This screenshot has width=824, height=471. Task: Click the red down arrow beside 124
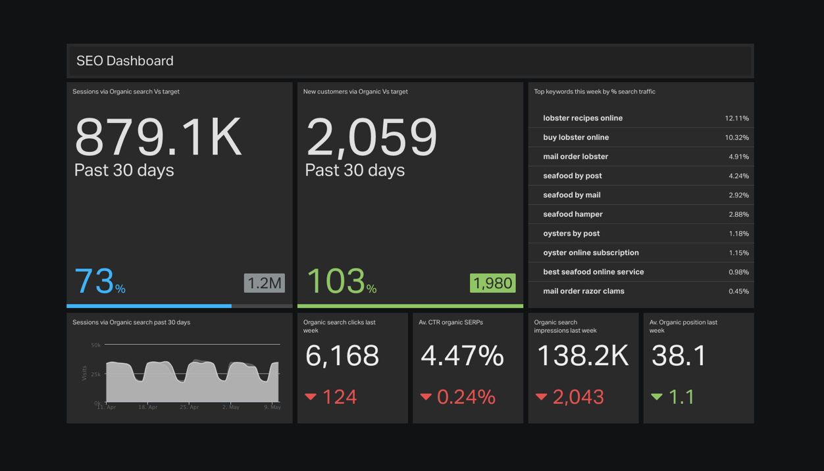pos(311,397)
